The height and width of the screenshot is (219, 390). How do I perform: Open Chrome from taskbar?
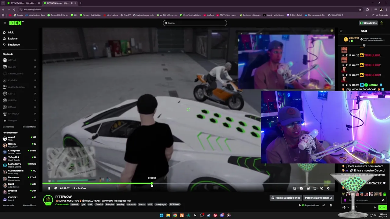(x=175, y=215)
